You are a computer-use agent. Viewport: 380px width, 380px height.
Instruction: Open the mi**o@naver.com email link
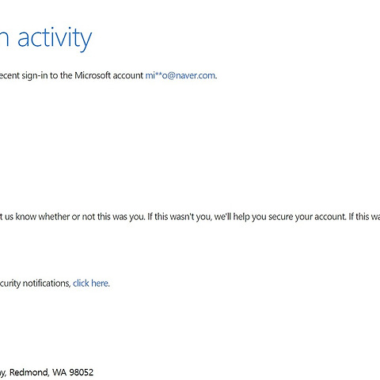(180, 75)
